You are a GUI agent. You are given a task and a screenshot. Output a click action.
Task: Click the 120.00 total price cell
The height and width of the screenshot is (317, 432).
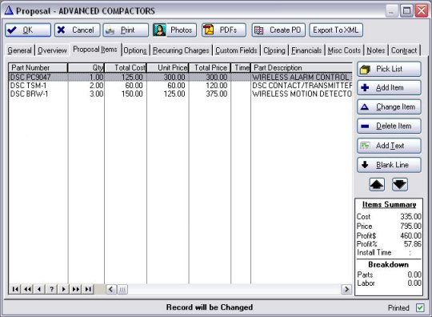click(217, 86)
